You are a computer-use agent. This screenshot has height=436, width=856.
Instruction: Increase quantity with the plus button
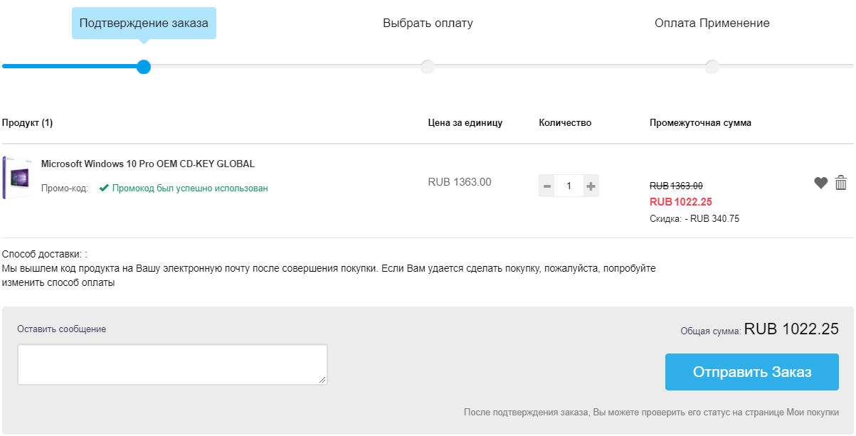tap(591, 186)
